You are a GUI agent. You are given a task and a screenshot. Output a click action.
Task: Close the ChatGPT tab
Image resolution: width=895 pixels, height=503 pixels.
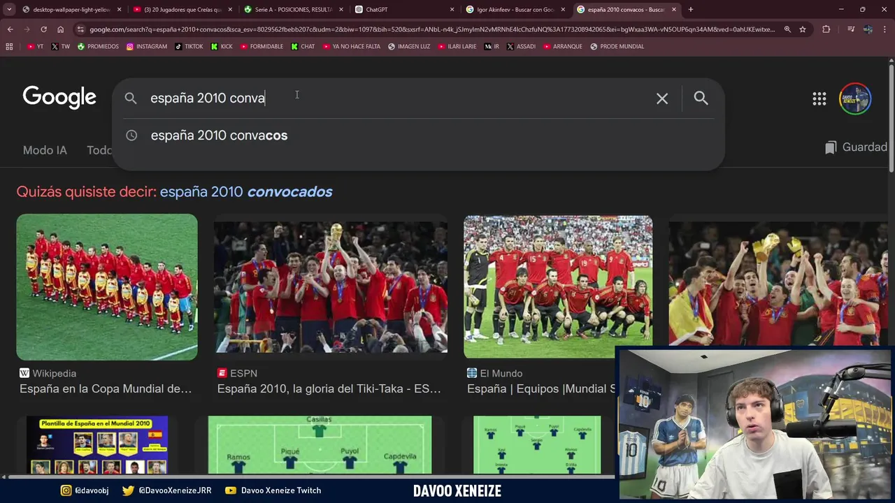point(452,10)
